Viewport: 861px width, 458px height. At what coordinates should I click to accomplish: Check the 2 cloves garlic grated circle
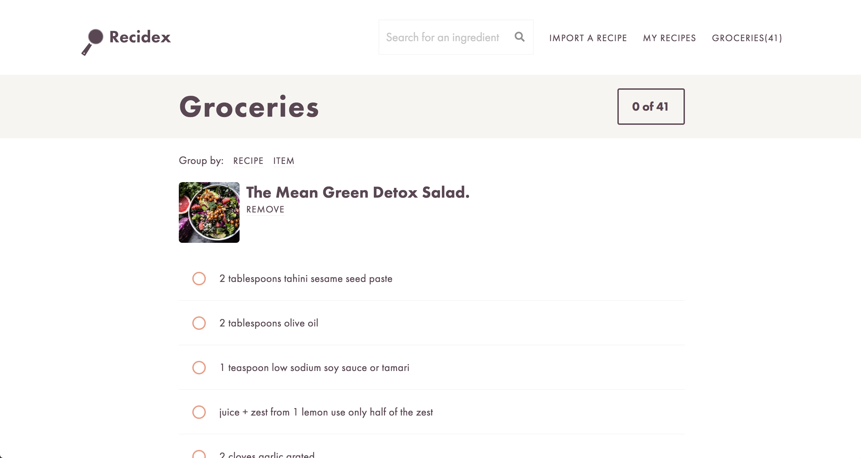(x=199, y=454)
